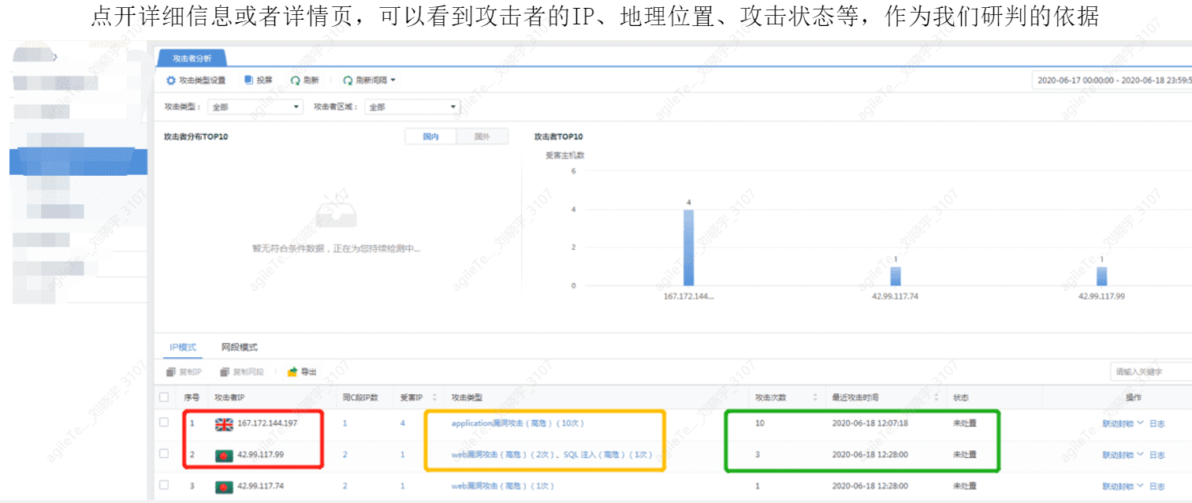Viewport: 1192px width, 503px height.
Task: Click attacker IP 42.99.117.74 in table
Action: [261, 486]
